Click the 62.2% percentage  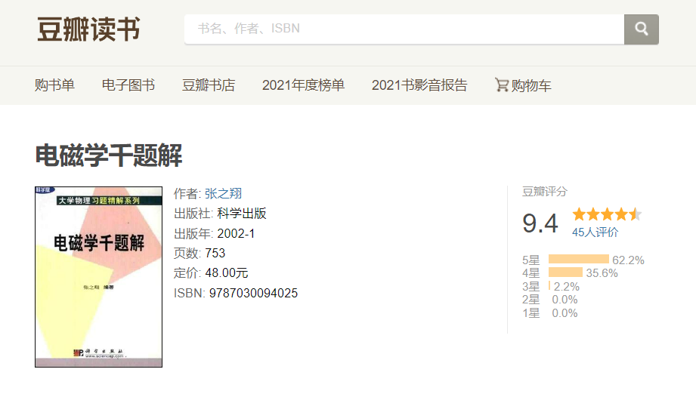point(628,260)
